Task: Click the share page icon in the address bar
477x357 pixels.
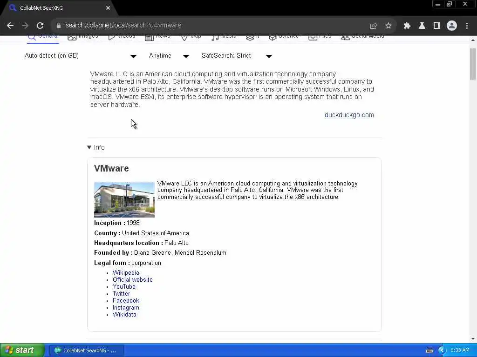Action: pos(373,26)
